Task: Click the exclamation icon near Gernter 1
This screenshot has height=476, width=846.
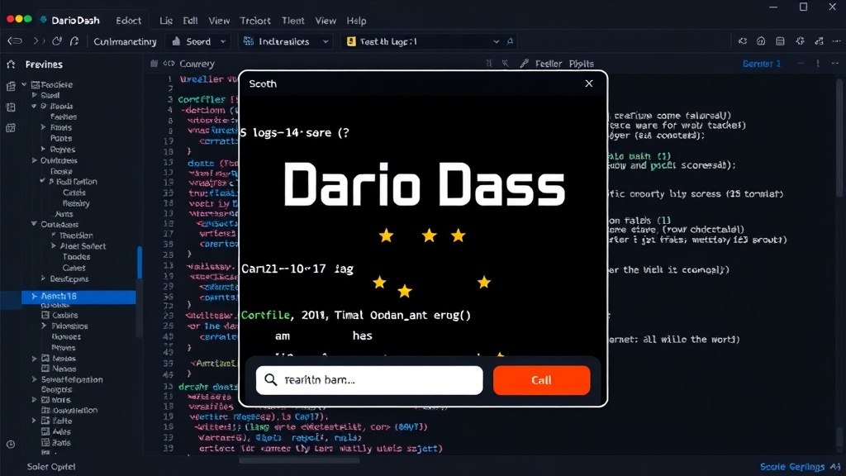Action: pos(818,63)
